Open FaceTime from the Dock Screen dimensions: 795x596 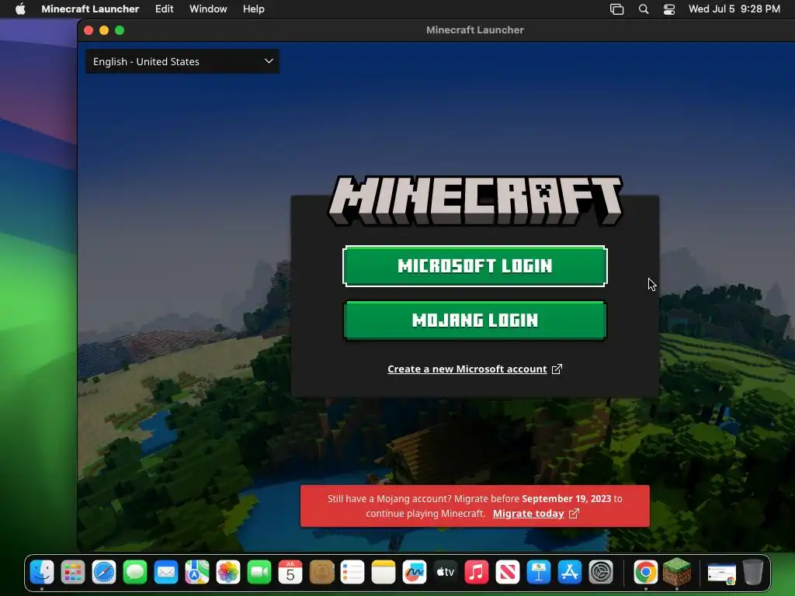coord(259,572)
